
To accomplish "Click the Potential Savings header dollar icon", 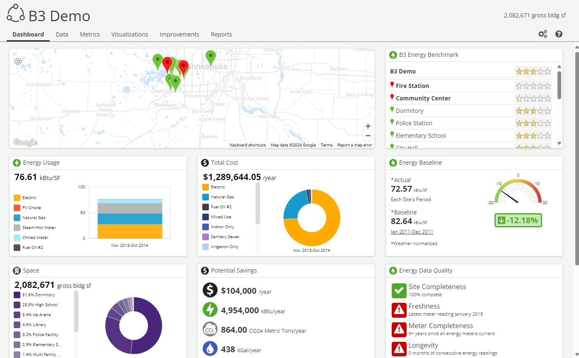I will (205, 270).
